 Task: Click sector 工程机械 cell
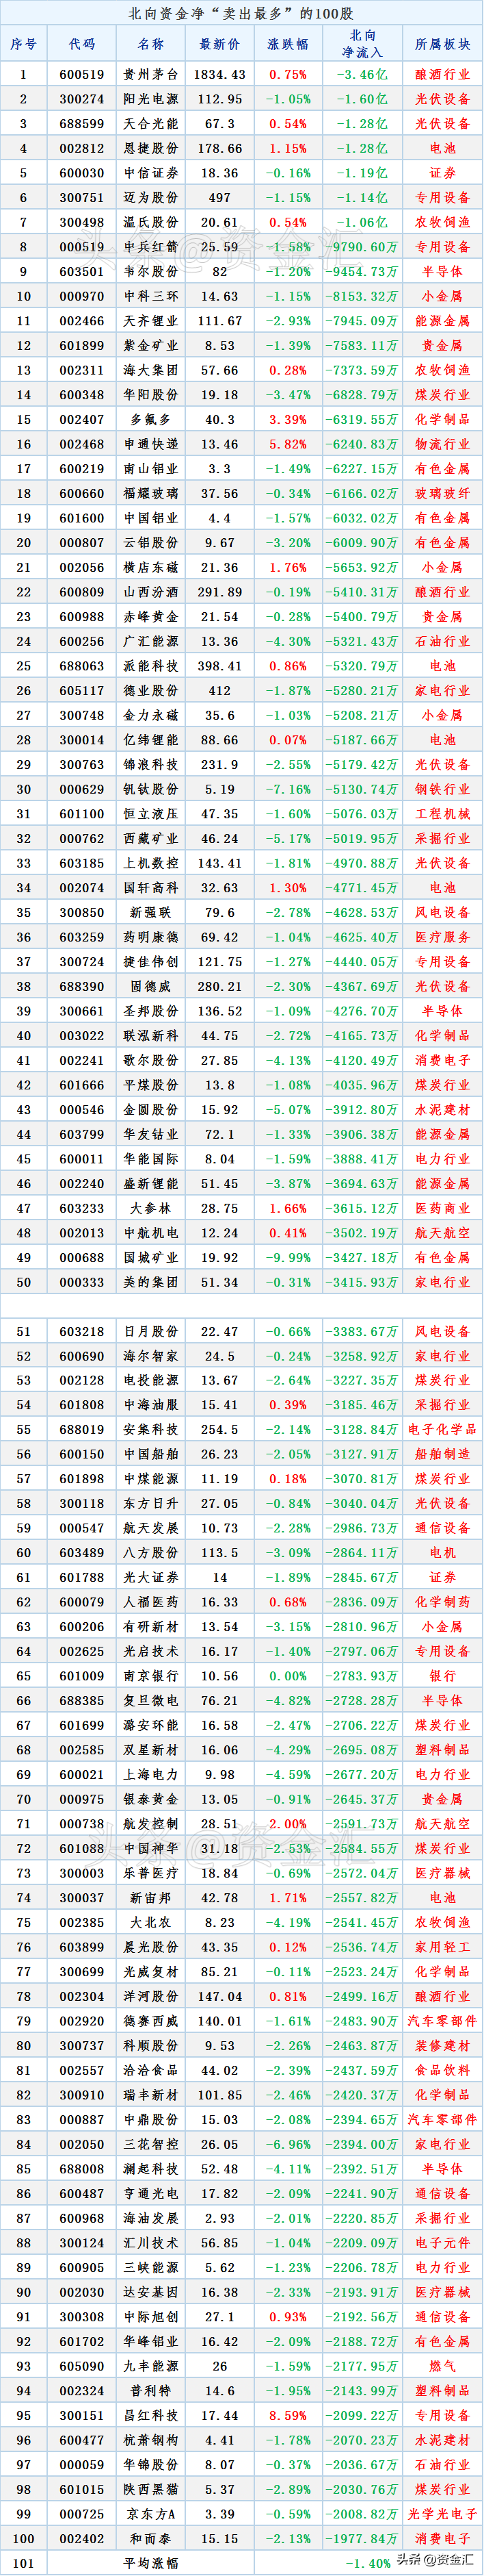(442, 814)
